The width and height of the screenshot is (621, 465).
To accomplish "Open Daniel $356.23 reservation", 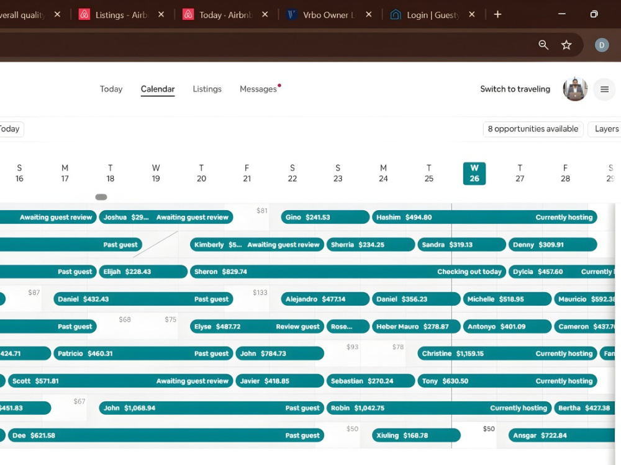I will [416, 299].
